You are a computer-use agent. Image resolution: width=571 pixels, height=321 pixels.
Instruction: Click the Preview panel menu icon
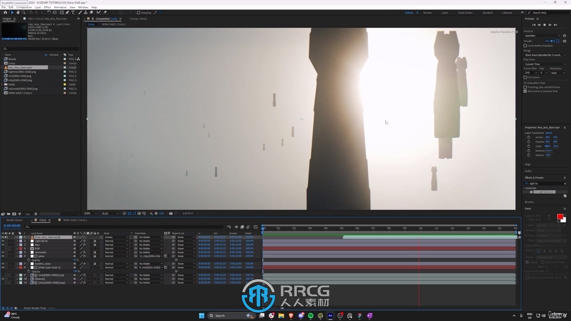(x=538, y=19)
